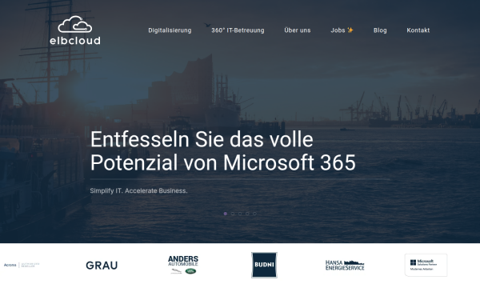Click the GRAU client logo

[x=102, y=266]
